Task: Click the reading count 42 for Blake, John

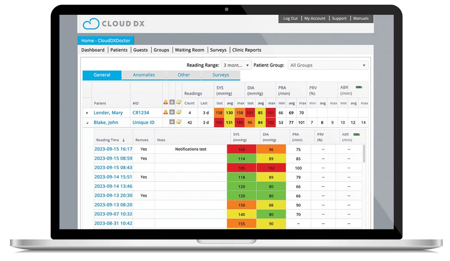Action: point(190,122)
